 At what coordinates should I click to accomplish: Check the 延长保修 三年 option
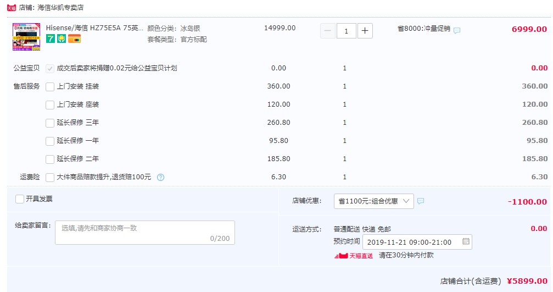[50, 123]
